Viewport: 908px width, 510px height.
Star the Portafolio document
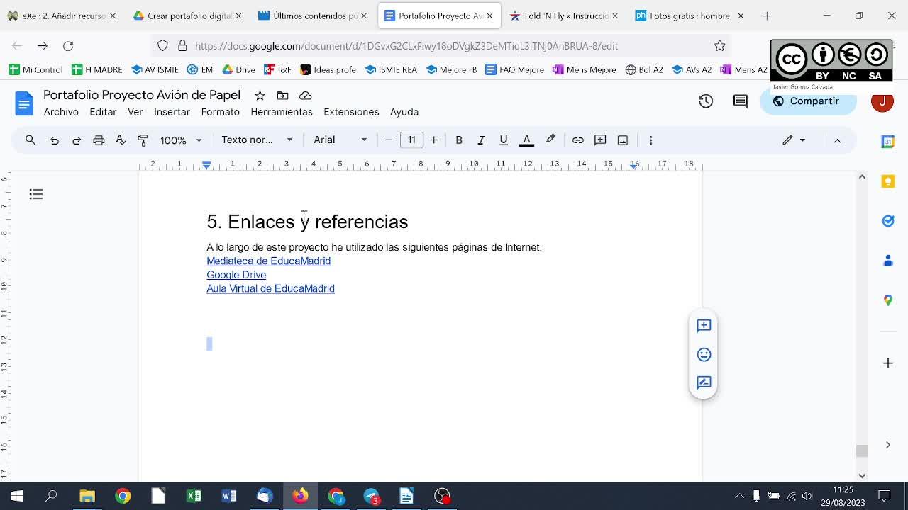pyautogui.click(x=260, y=96)
